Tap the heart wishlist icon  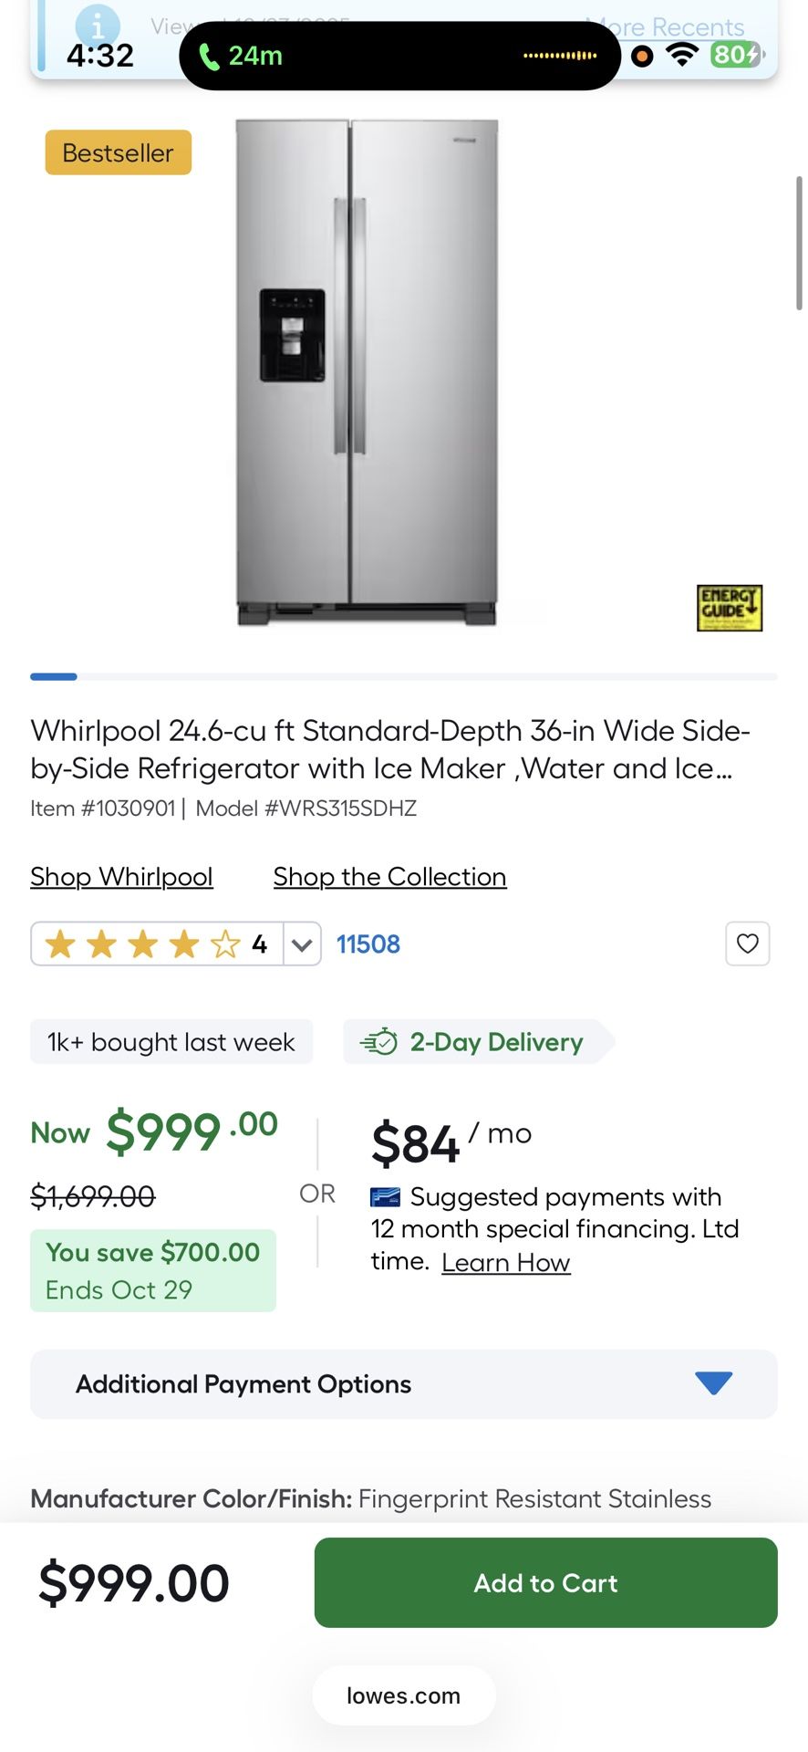pyautogui.click(x=747, y=944)
